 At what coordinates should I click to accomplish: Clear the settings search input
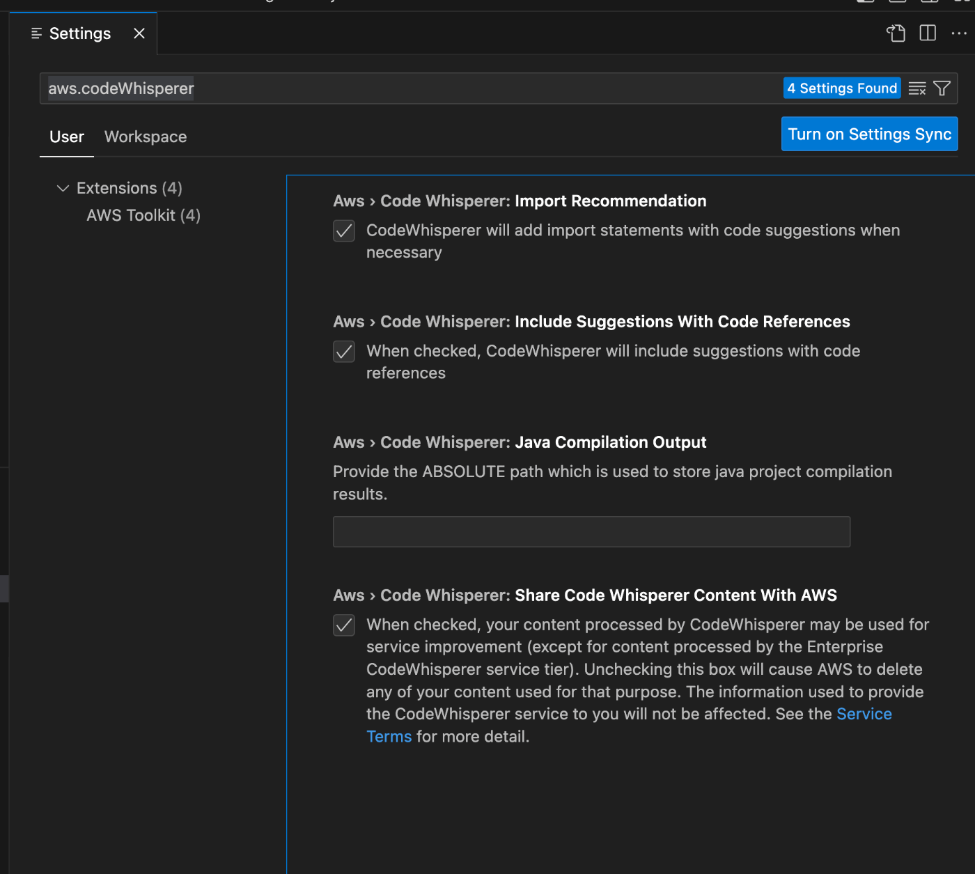coord(917,88)
